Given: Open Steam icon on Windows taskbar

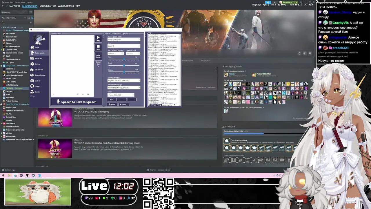Looking at the screenshot, I should click(x=33, y=175).
